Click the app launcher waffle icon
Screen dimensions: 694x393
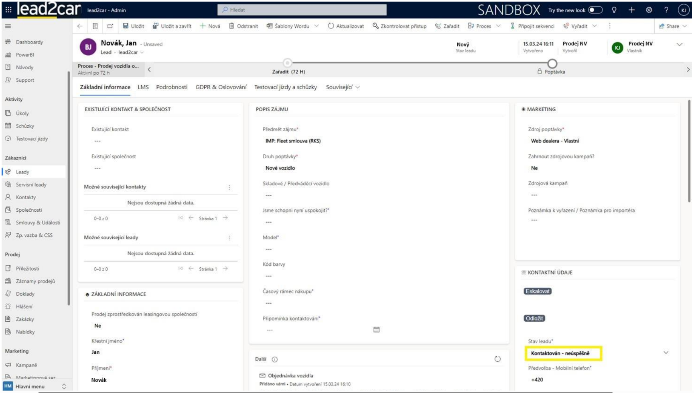[x=8, y=10]
